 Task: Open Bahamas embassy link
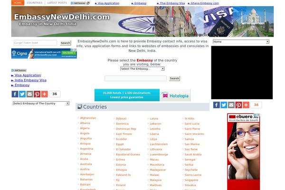coord(86,180)
